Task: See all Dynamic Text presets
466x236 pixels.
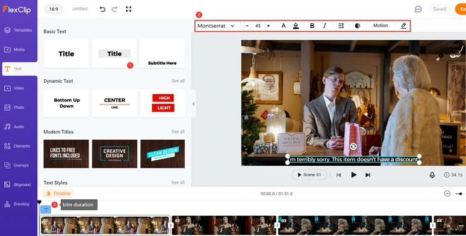Action: point(178,81)
